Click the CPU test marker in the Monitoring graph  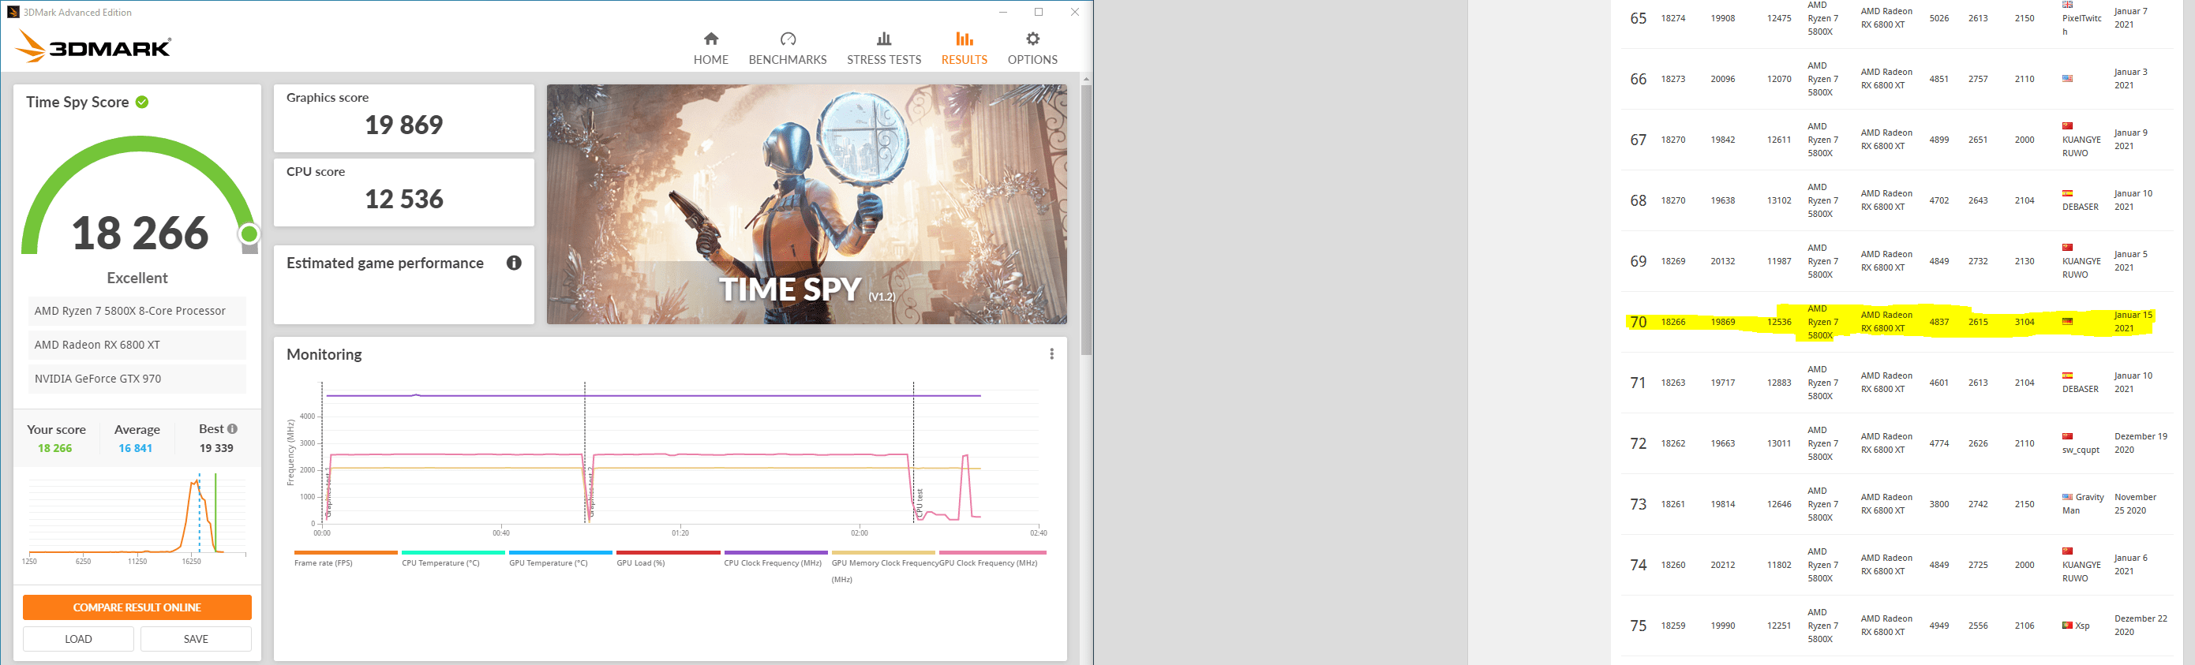coord(920,502)
